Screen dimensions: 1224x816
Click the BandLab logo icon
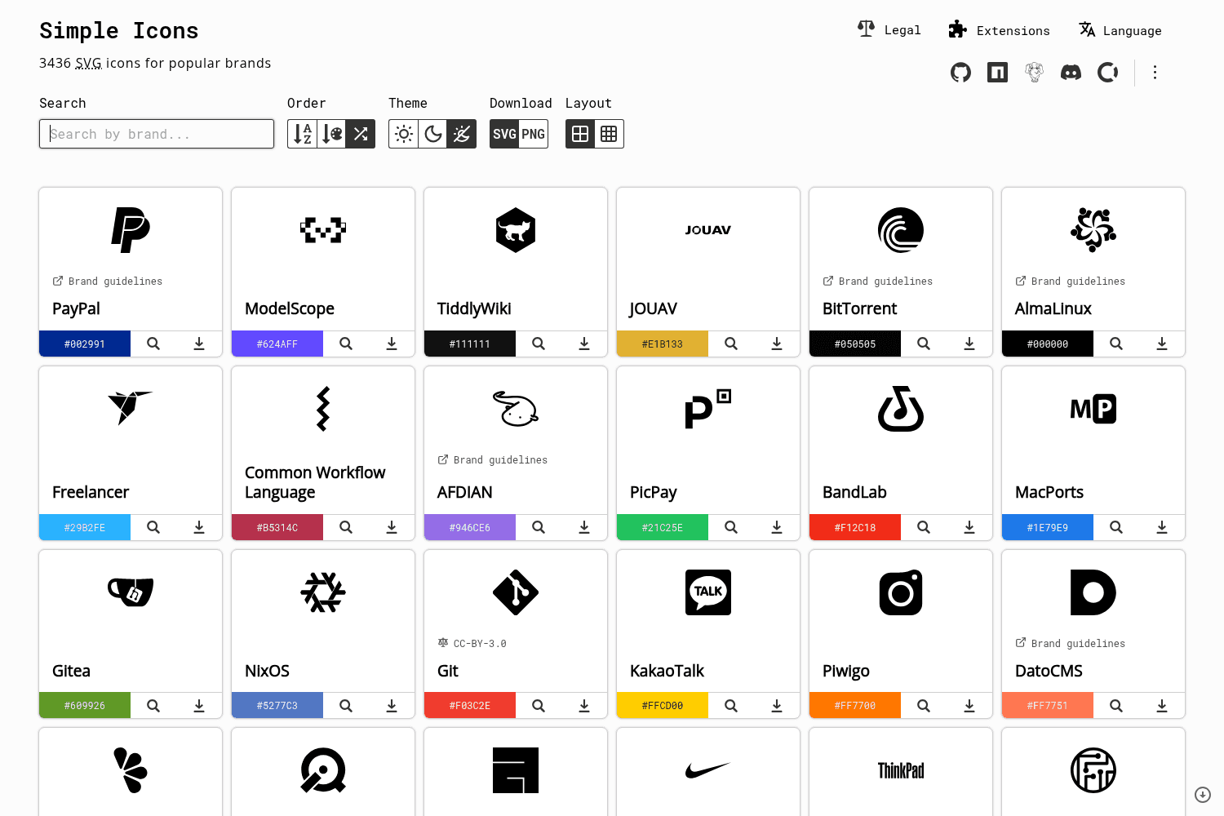[901, 409]
